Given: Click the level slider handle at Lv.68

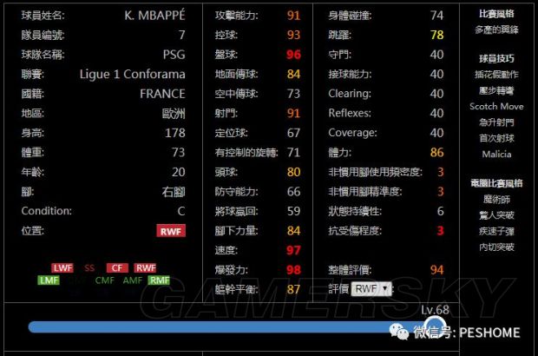Looking at the screenshot, I should (434, 327).
